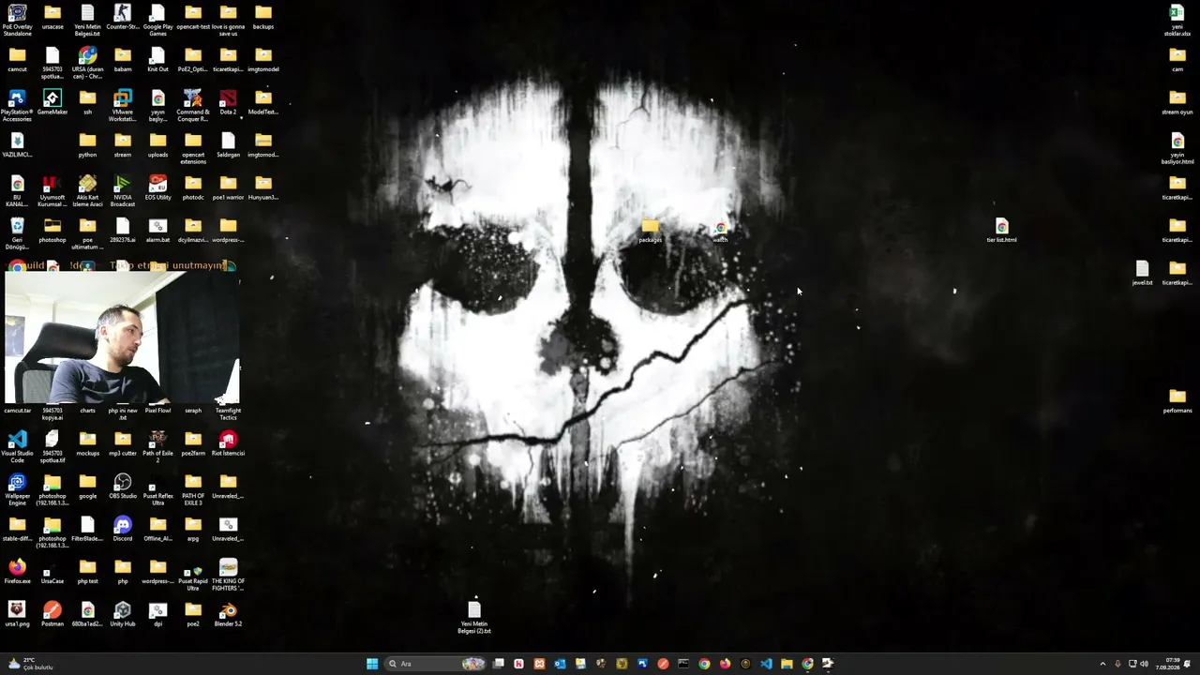Open Chrome from the taskbar
The height and width of the screenshot is (675, 1200).
(704, 664)
